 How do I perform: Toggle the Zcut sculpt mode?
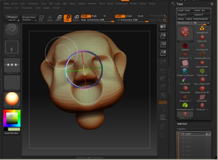pyautogui.click(x=140, y=16)
